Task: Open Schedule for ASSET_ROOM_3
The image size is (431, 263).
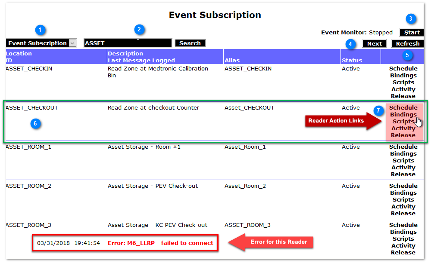Action: coord(403,225)
